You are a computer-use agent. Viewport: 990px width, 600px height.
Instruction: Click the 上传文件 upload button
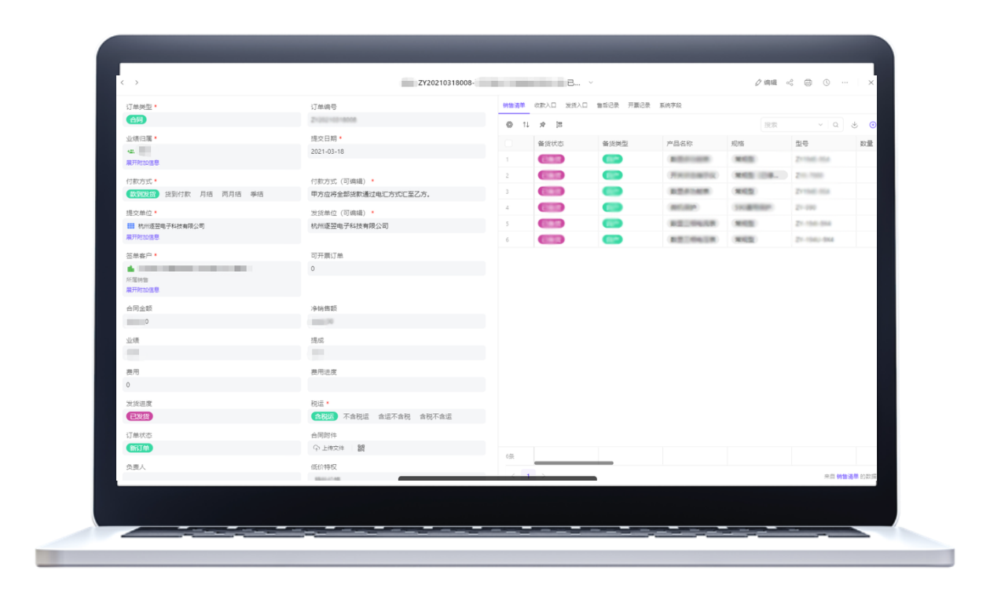(329, 448)
